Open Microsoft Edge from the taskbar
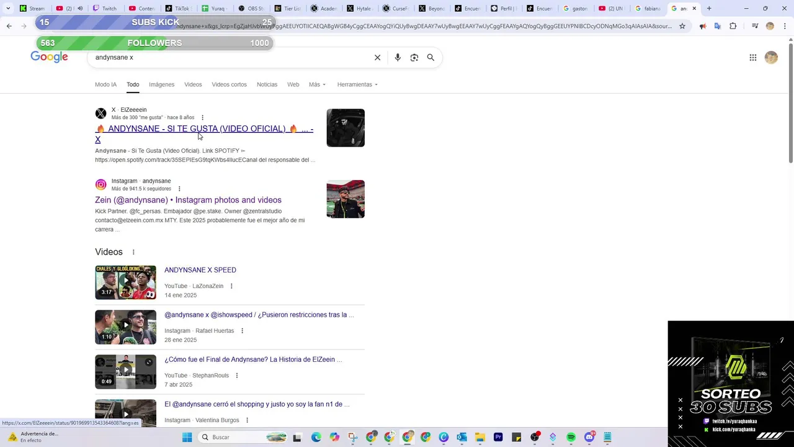This screenshot has width=794, height=447. point(316,437)
